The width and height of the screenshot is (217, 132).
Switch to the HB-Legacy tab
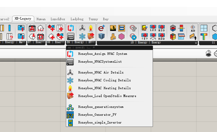pyautogui.click(x=23, y=19)
